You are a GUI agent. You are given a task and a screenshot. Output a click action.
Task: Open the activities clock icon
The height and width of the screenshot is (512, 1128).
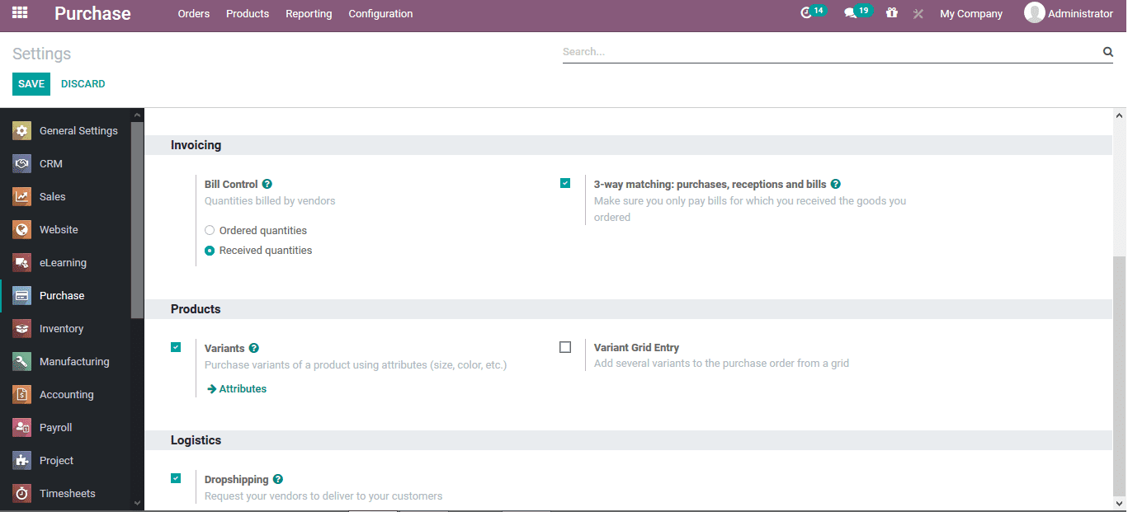[807, 13]
